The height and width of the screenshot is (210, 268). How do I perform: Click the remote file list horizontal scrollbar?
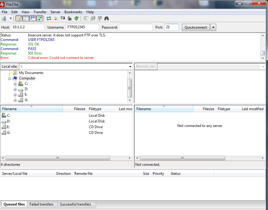coord(182,158)
